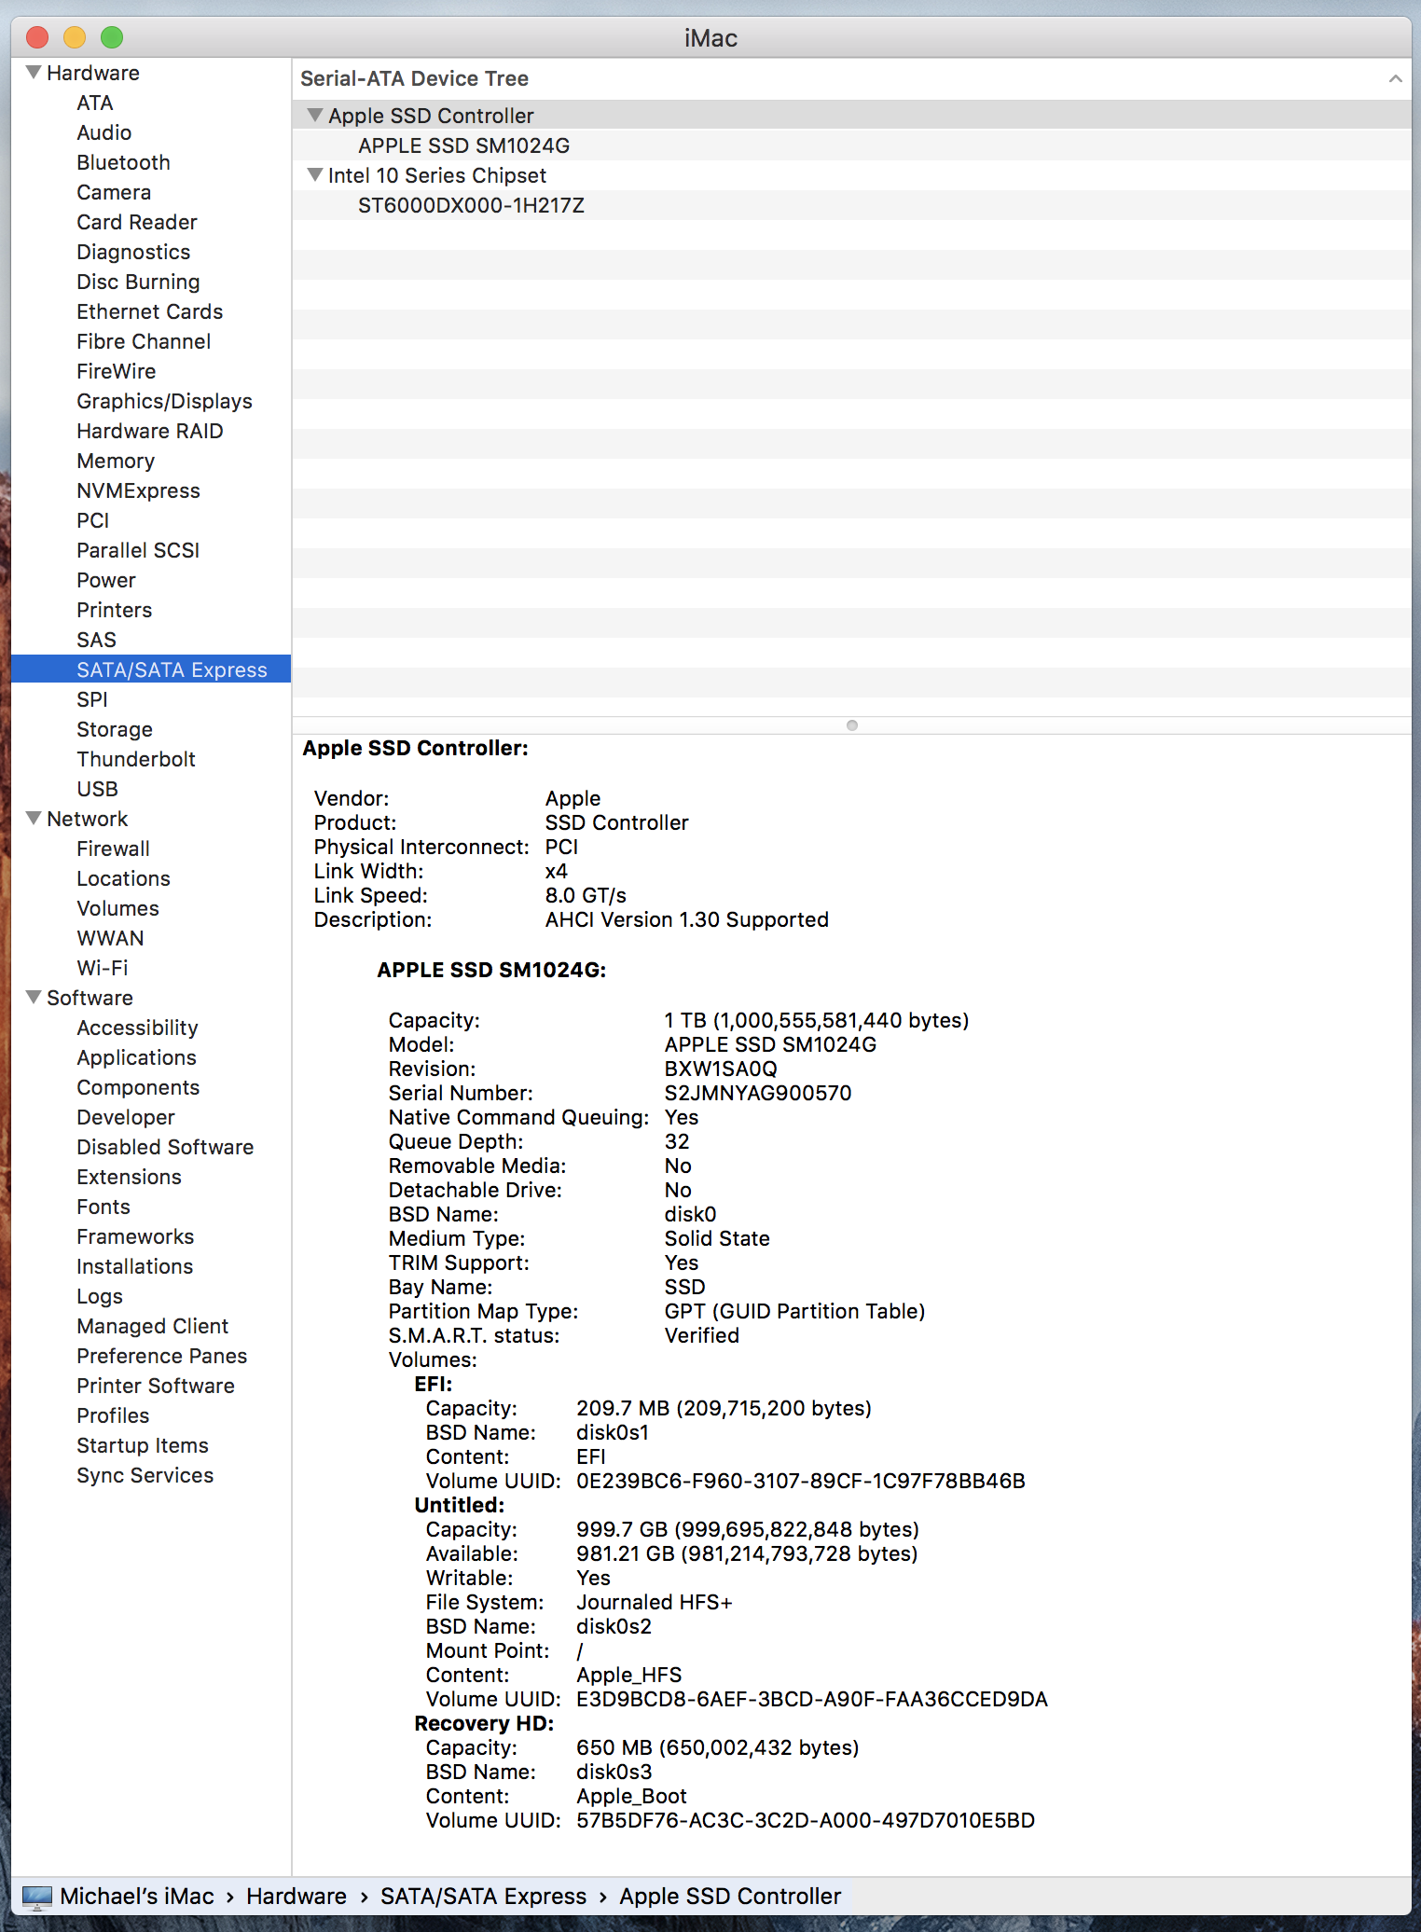Select Disc Burning in the sidebar
The height and width of the screenshot is (1932, 1421).
click(x=138, y=282)
